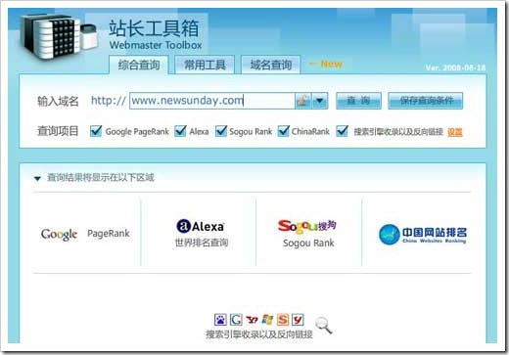Disable the Sogou Rank checkbox
This screenshot has height=355, width=509.
[221, 131]
